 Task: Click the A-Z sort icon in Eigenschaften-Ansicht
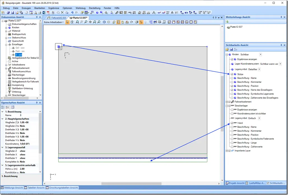pos(7,107)
